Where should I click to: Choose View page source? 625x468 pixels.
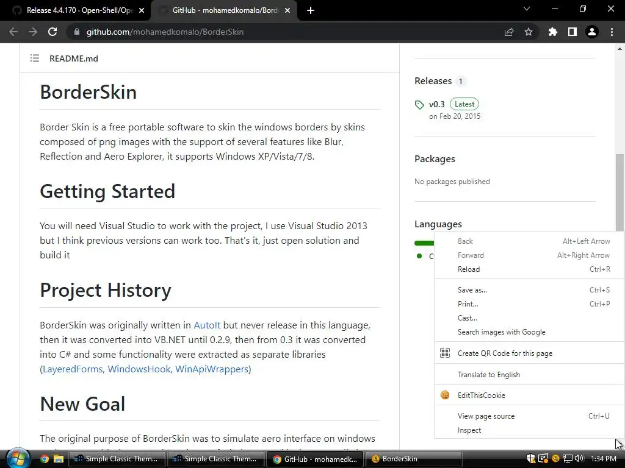coord(529,416)
